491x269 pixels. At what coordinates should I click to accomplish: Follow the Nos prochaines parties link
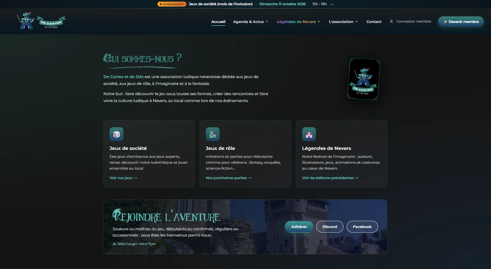[228, 178]
